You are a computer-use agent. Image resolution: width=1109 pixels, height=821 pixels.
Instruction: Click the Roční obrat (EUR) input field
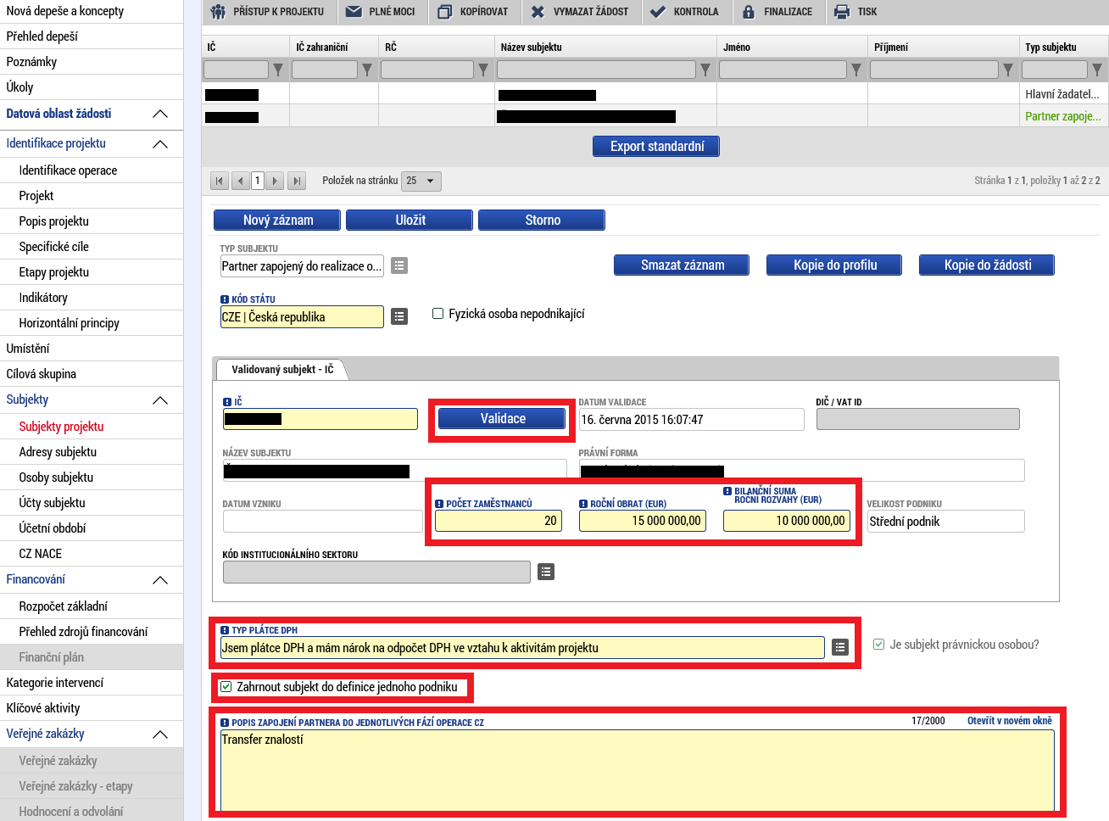click(x=642, y=521)
